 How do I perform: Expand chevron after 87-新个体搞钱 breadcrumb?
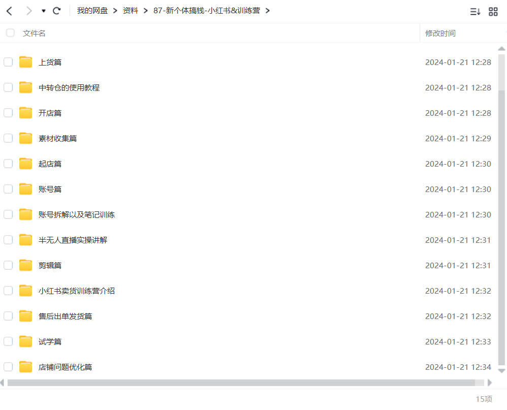point(267,11)
